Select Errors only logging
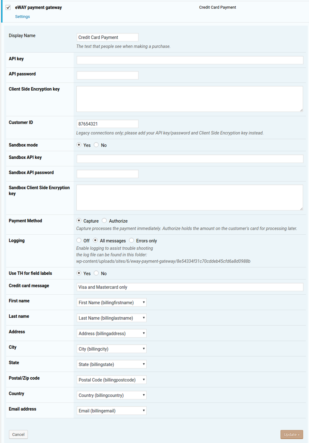 (x=131, y=240)
